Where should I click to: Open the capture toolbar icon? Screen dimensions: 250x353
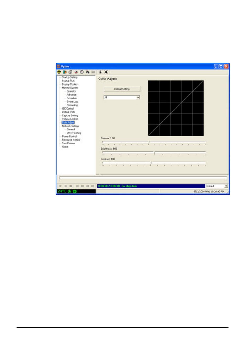[65, 72]
